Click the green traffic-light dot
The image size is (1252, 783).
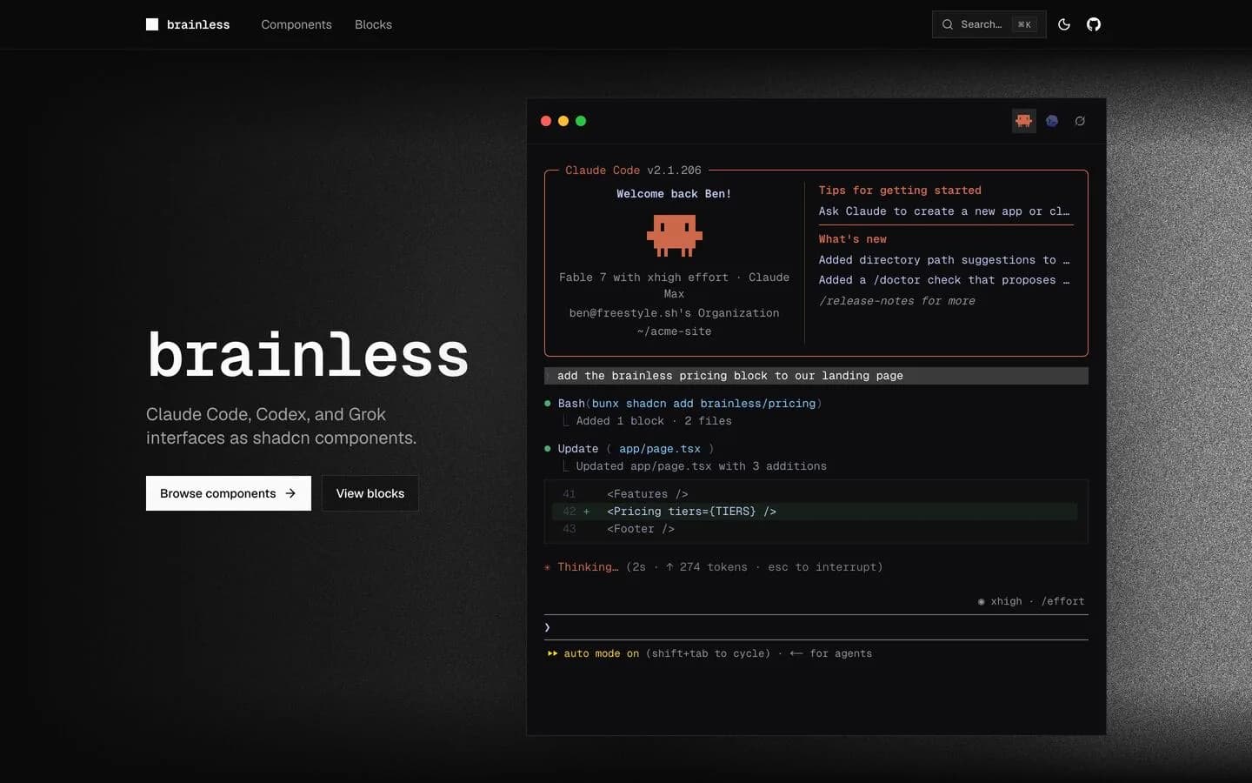[x=581, y=121]
